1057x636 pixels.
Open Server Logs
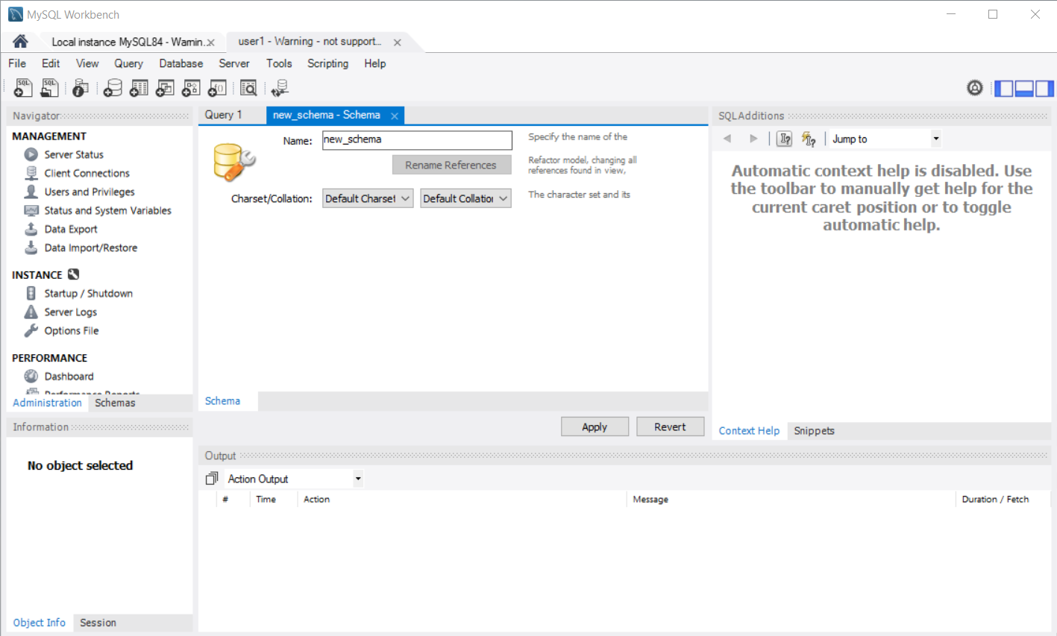(71, 312)
